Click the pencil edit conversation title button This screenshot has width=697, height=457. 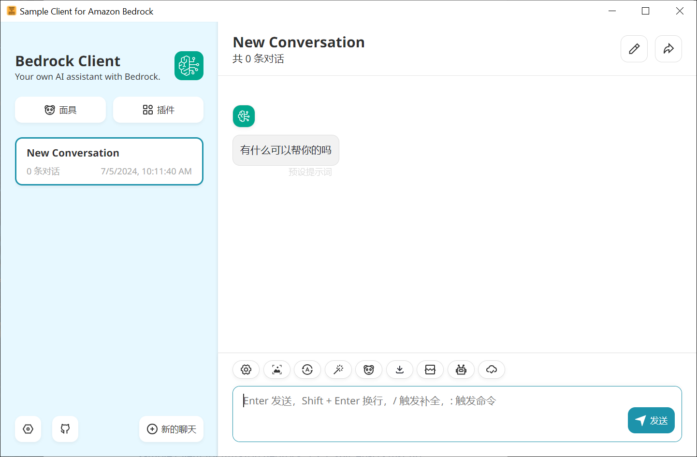click(x=634, y=49)
